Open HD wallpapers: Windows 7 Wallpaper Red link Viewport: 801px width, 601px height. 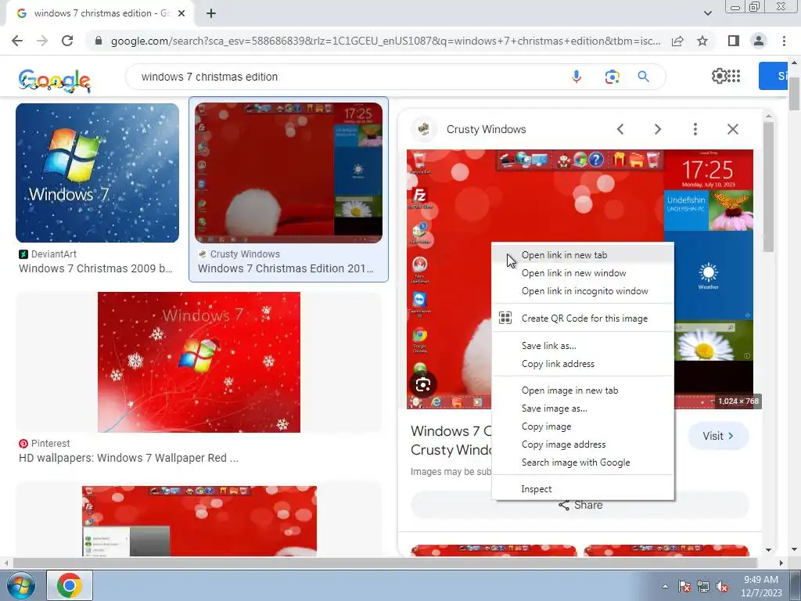[x=128, y=458]
